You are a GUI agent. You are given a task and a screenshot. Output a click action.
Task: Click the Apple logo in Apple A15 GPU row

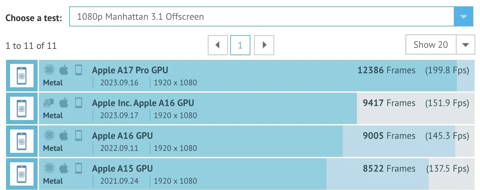(64, 168)
